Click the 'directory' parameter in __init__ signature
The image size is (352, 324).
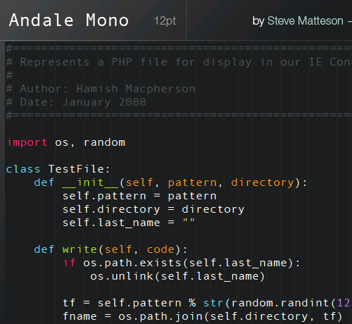(x=263, y=183)
